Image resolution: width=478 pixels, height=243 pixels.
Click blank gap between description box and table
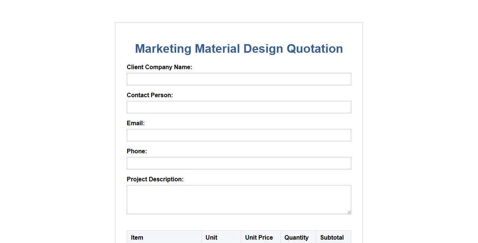point(239,222)
